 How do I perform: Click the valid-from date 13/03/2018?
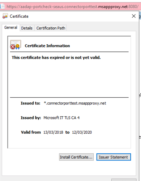(53, 132)
